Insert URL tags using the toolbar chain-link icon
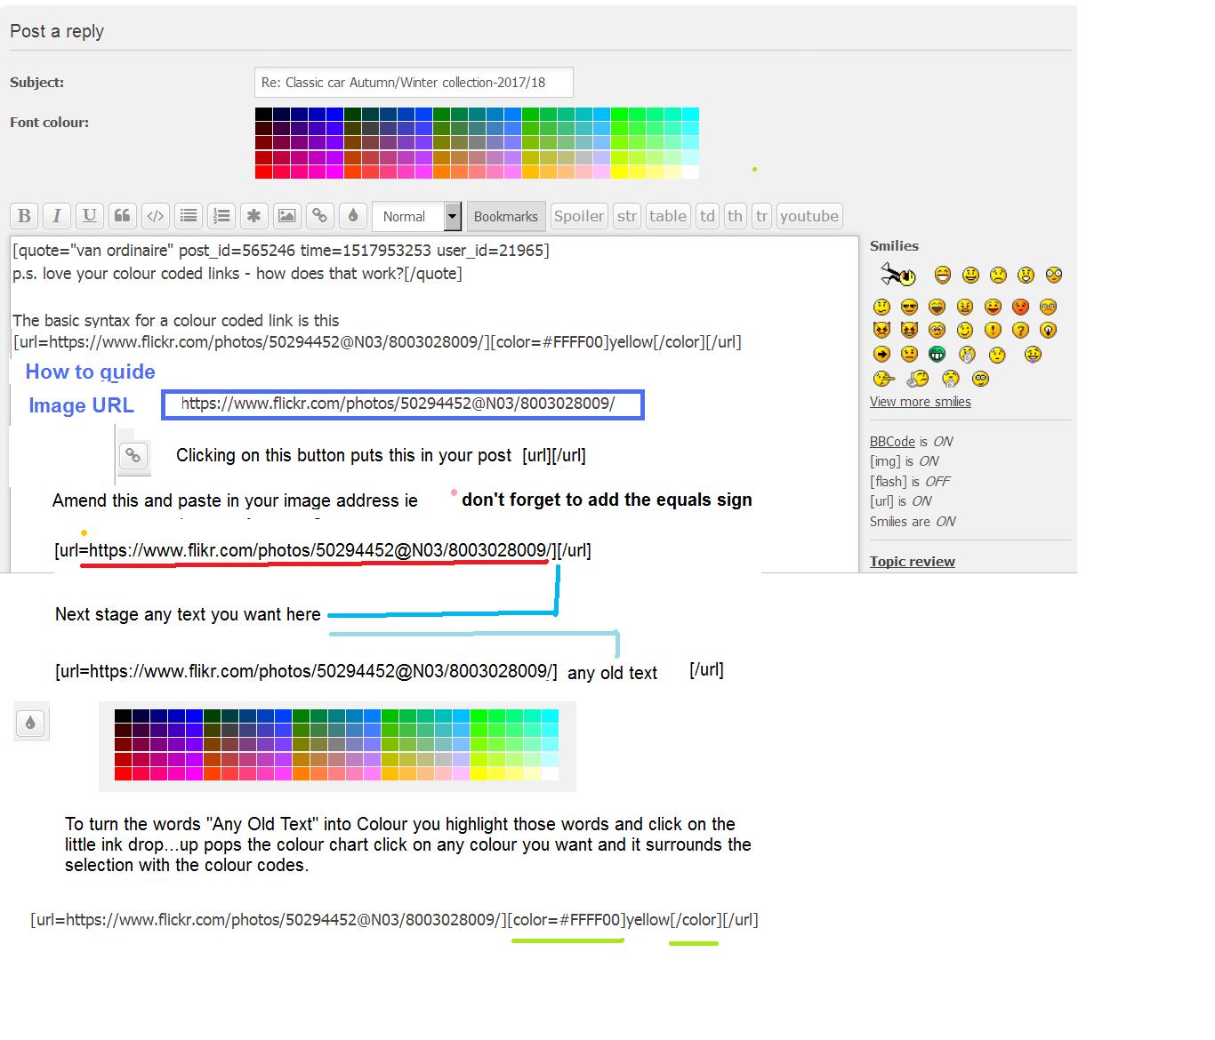 click(319, 216)
